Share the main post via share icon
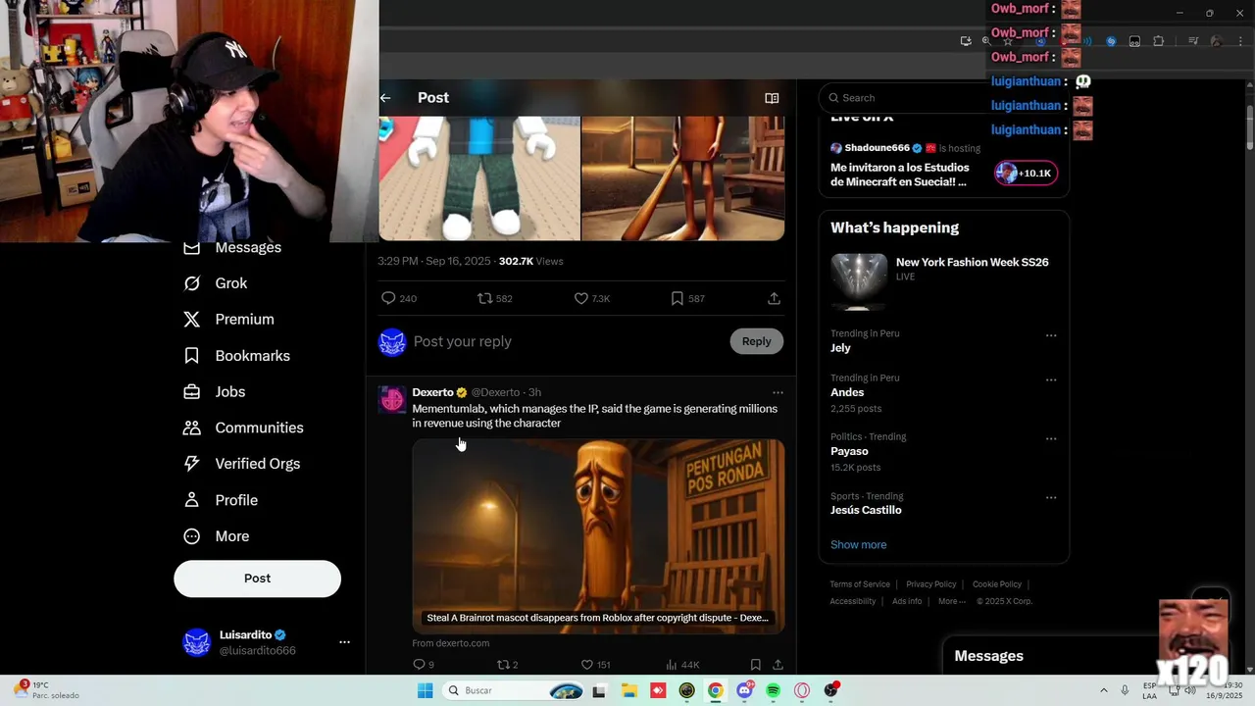 pos(774,298)
